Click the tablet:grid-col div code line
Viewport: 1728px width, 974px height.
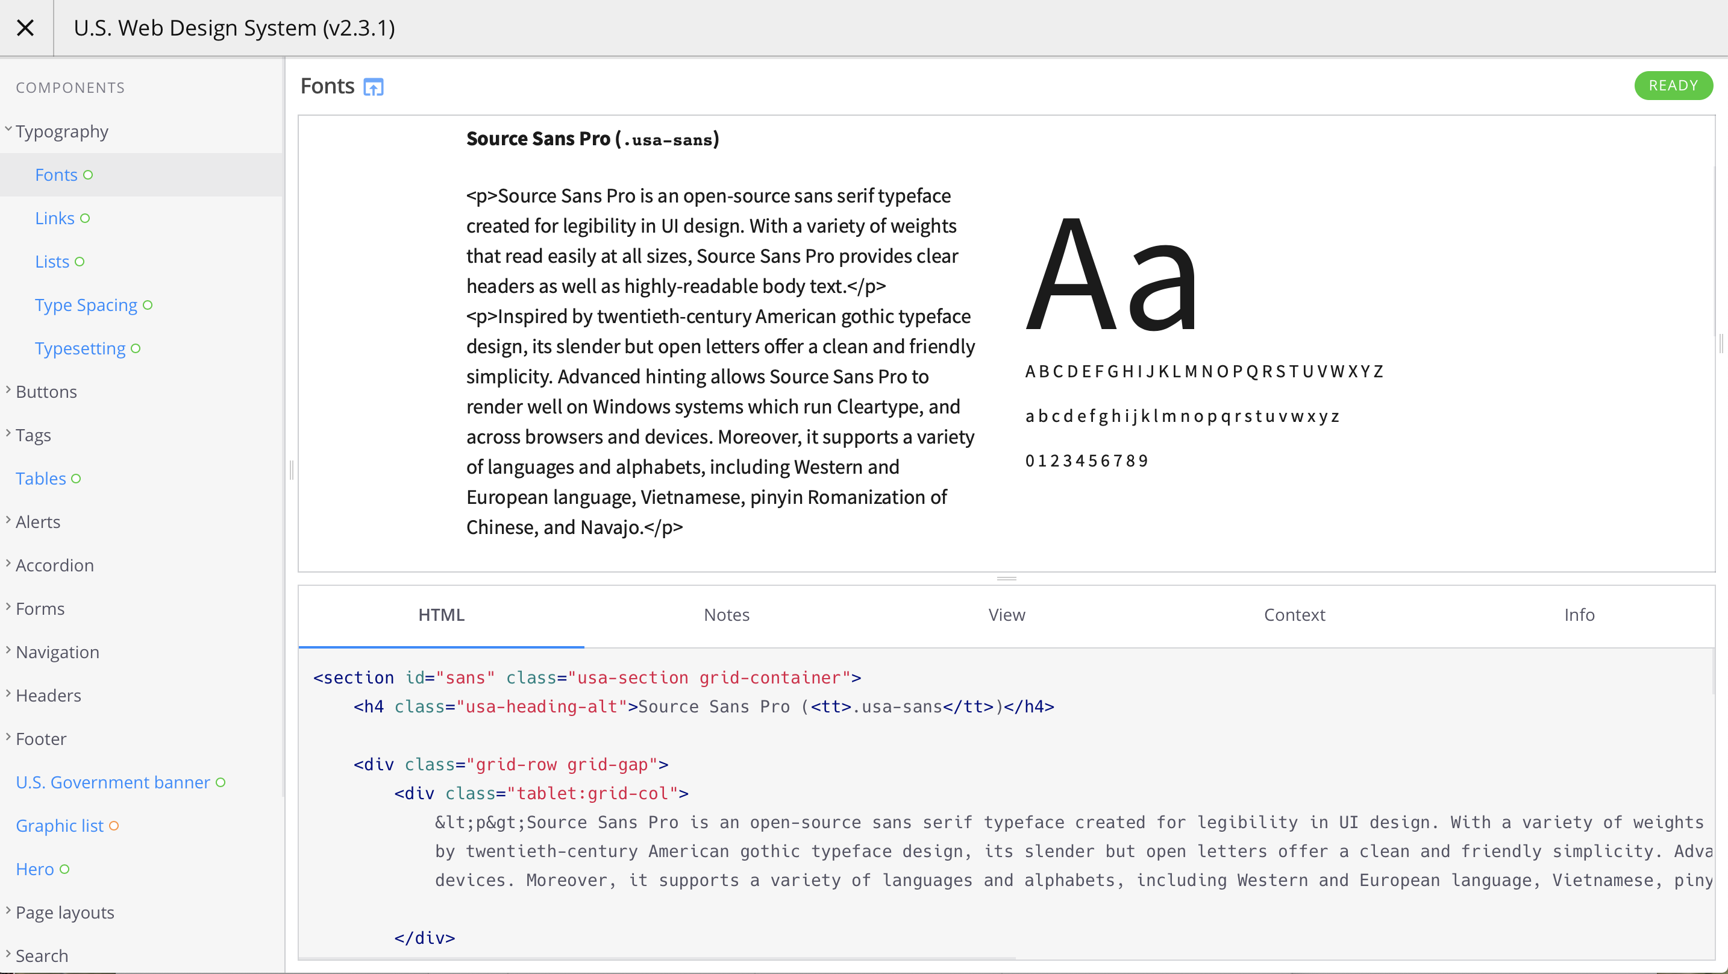(541, 793)
